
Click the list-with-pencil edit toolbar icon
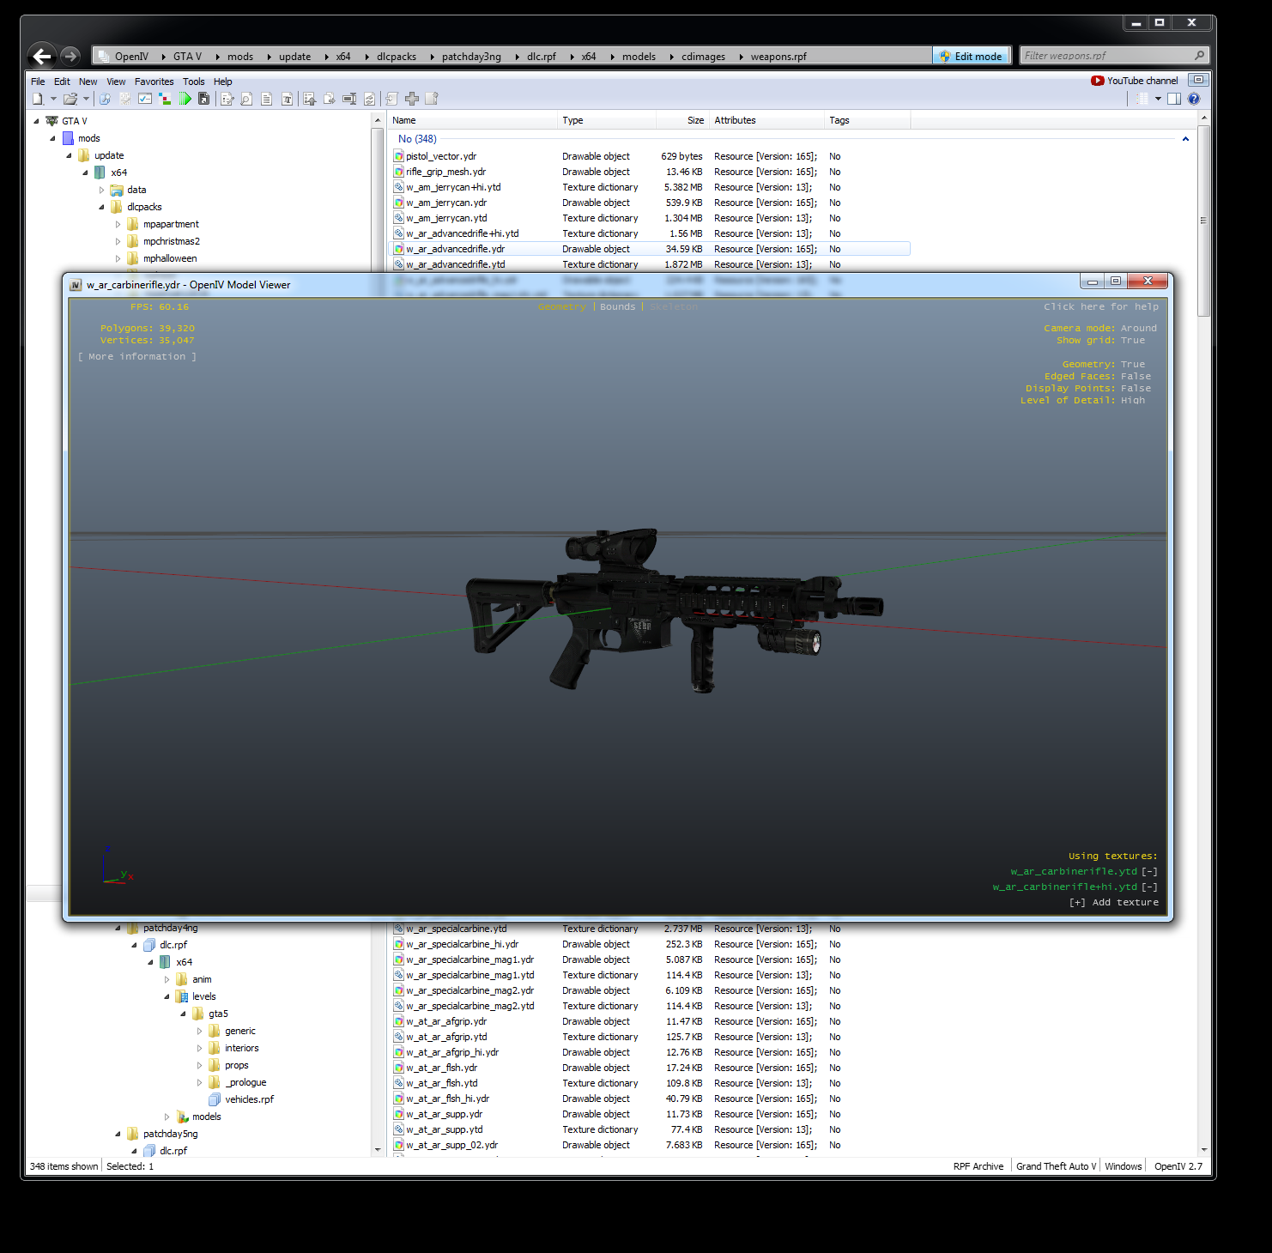coord(227,99)
